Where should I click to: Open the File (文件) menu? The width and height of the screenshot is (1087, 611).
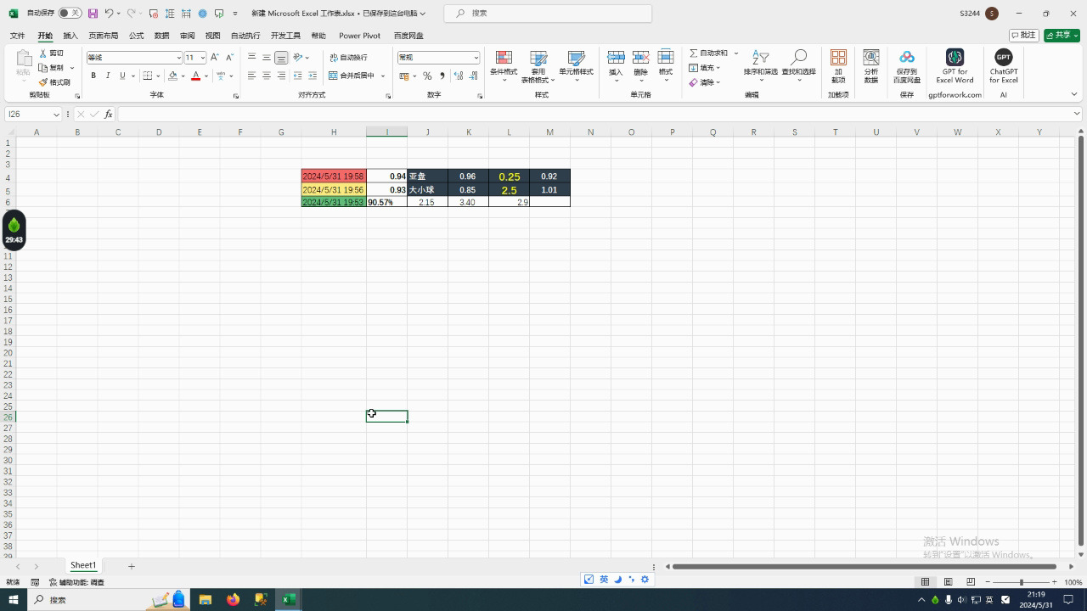(x=17, y=36)
